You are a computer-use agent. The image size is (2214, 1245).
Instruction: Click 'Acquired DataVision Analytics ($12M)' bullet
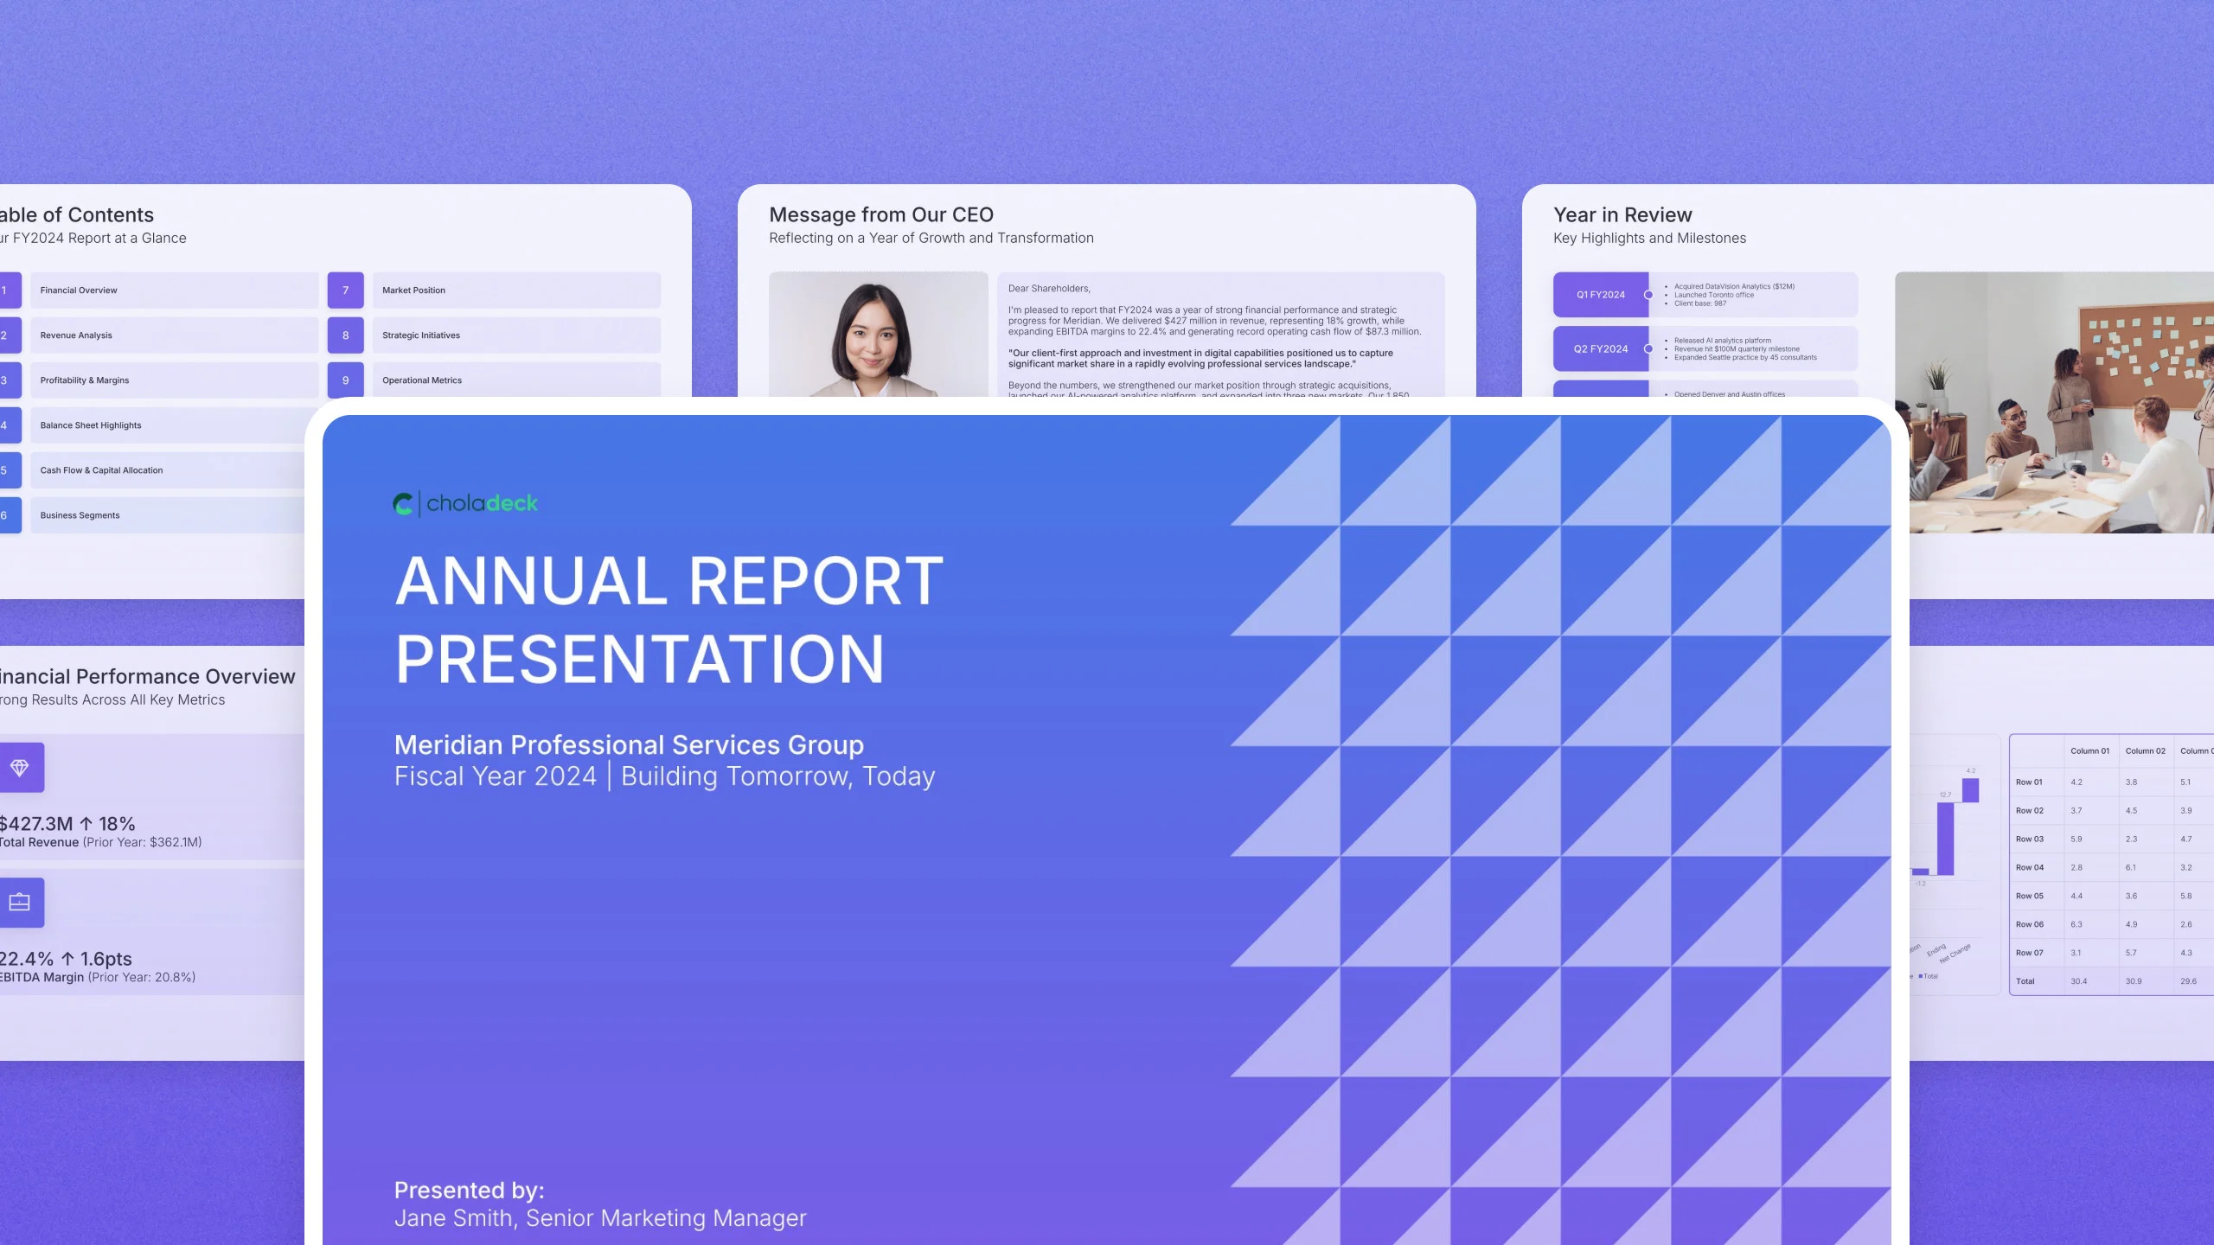coord(1734,287)
